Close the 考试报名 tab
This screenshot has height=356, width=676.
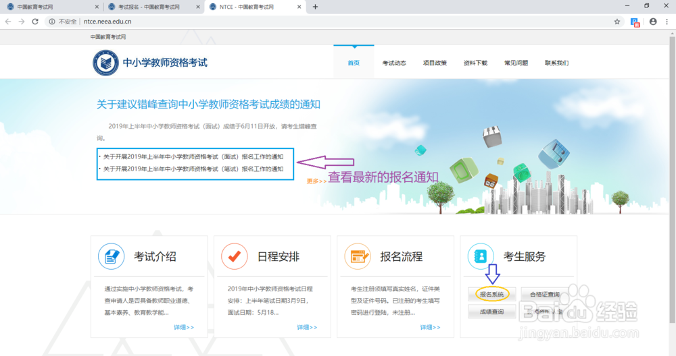click(198, 7)
